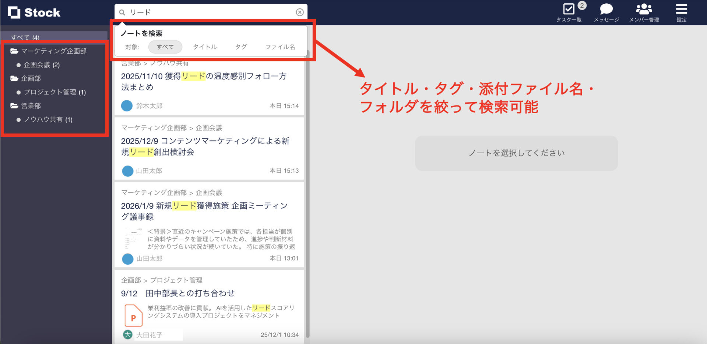Open the 設定 (settings) menu

(681, 11)
